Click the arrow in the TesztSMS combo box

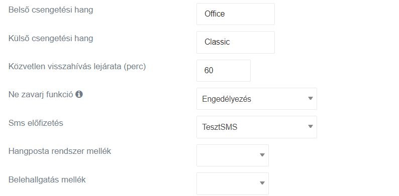[x=310, y=126]
